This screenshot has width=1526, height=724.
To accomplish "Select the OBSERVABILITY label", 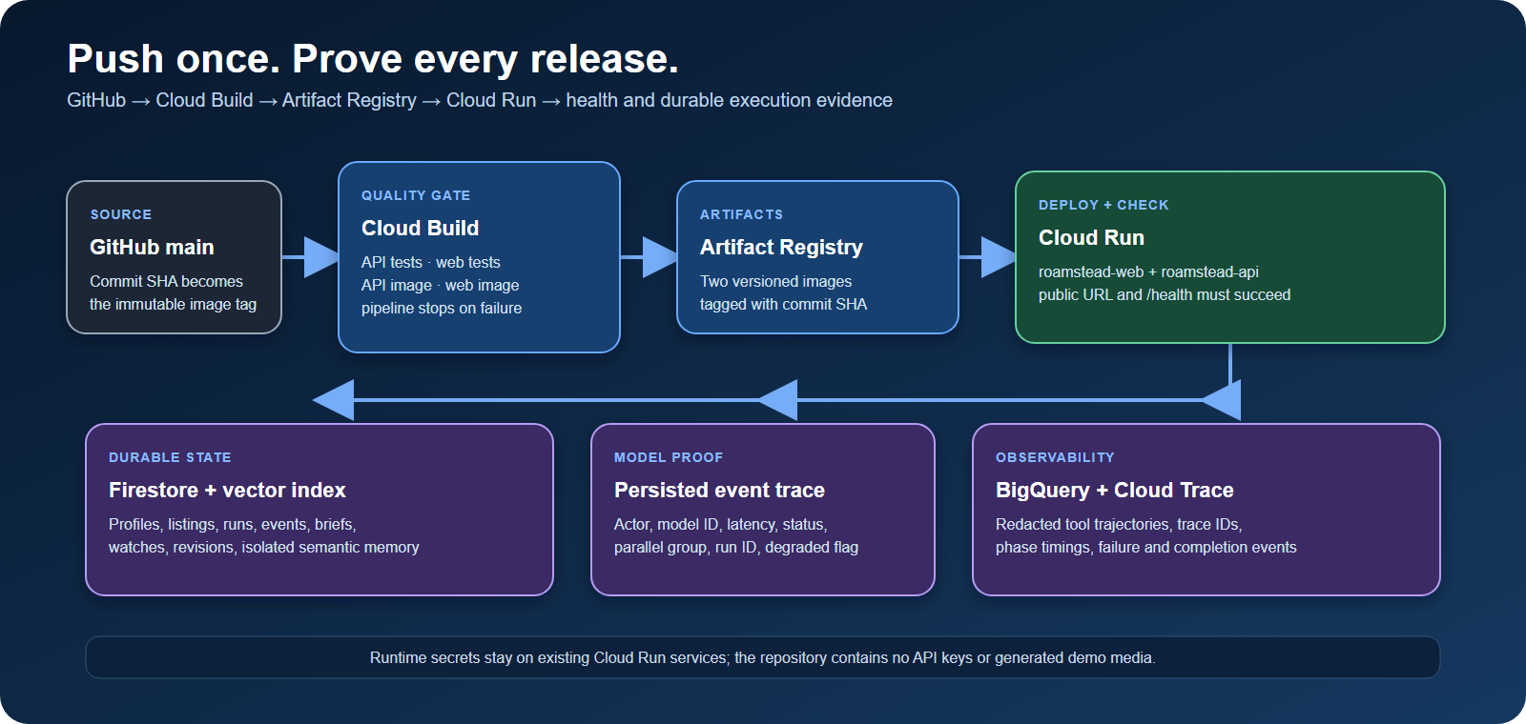I will click(1055, 457).
